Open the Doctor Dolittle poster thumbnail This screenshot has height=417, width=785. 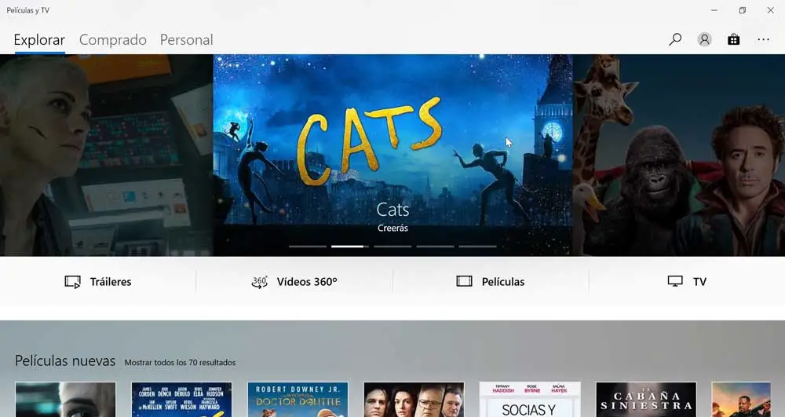click(x=298, y=400)
